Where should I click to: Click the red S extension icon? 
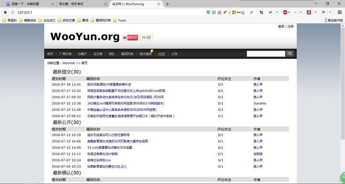(x=309, y=12)
